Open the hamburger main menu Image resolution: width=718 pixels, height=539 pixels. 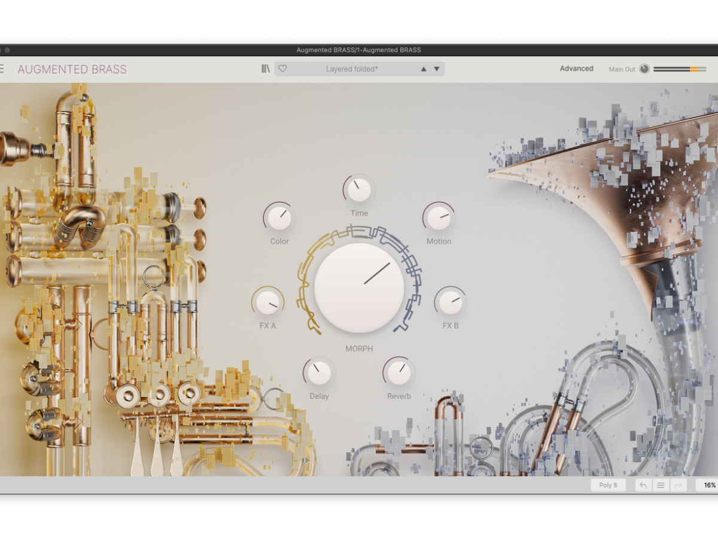(x=2, y=69)
